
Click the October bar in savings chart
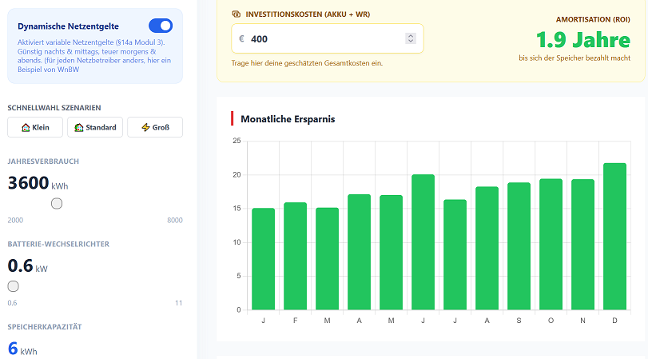click(551, 245)
